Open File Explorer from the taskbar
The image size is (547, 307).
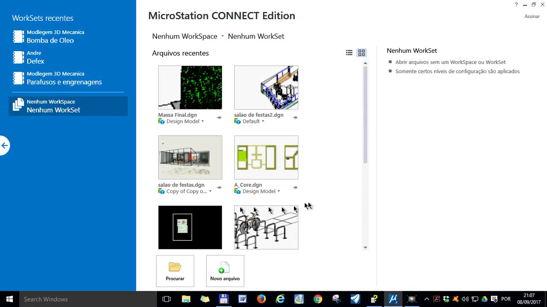(186, 299)
